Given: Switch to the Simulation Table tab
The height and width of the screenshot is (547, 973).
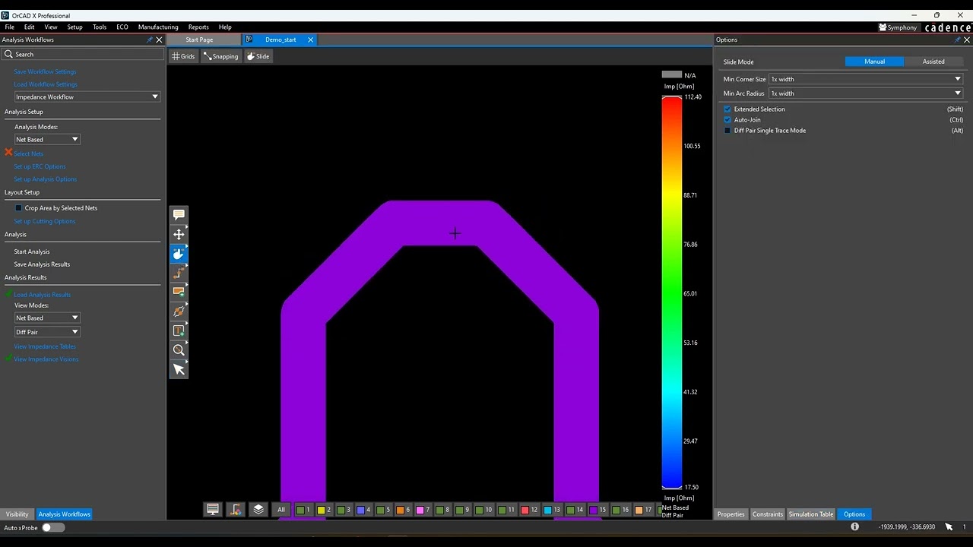Looking at the screenshot, I should (811, 514).
